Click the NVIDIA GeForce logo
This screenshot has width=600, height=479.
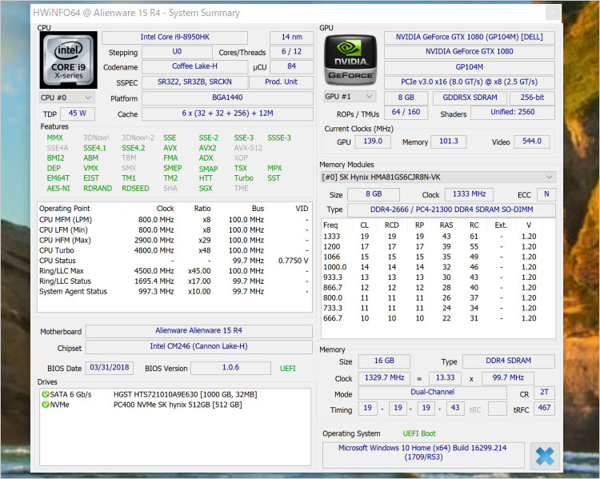tap(350, 60)
